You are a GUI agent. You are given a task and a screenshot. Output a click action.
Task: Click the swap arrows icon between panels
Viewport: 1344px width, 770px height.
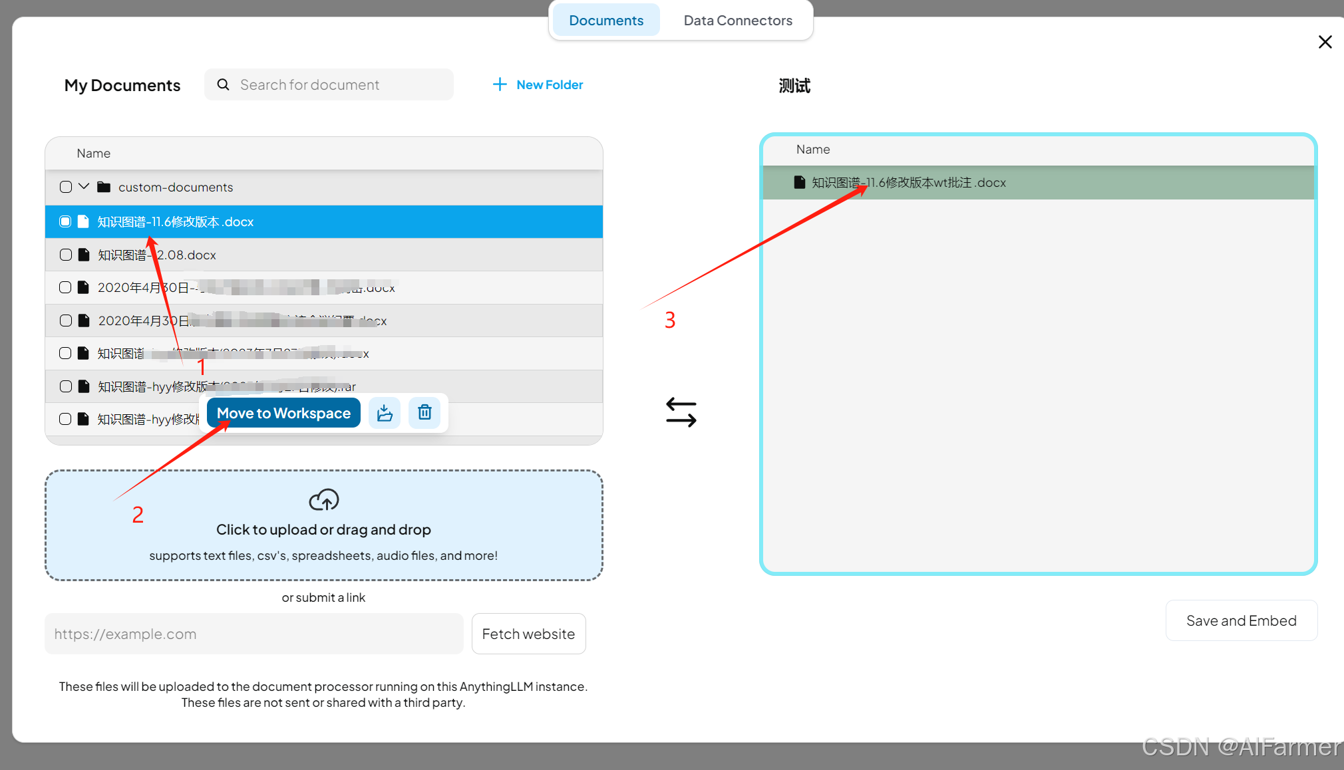pyautogui.click(x=681, y=412)
